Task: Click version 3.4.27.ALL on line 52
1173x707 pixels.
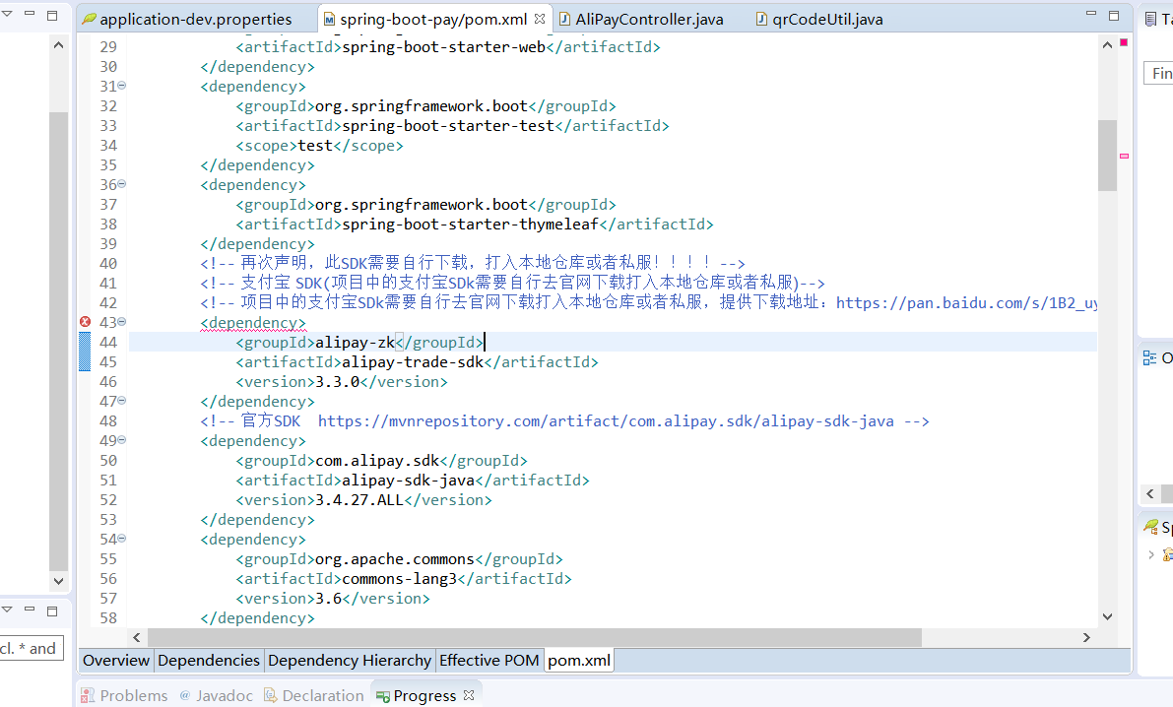Action: coord(359,500)
